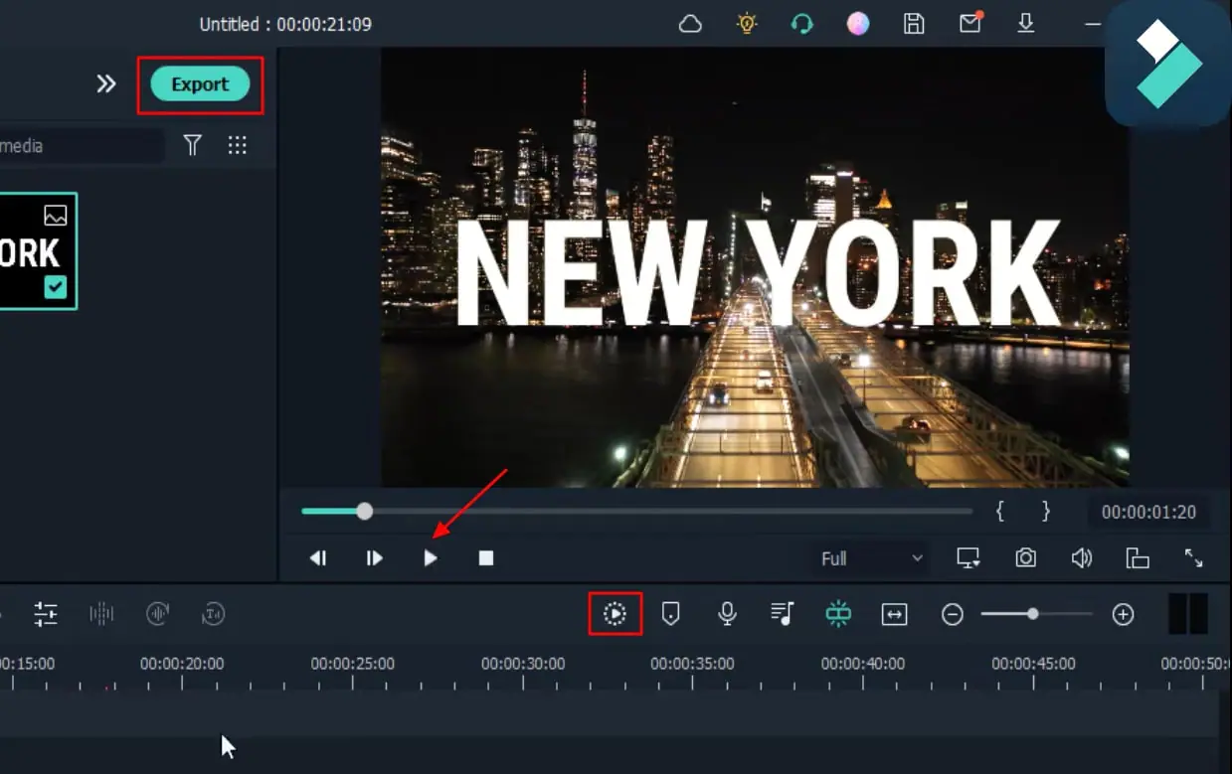Save project with floppy disk icon
Image resolution: width=1232 pixels, height=774 pixels.
point(914,24)
